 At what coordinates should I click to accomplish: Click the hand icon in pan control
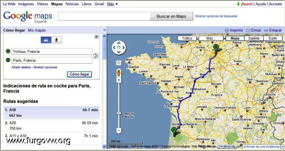coord(119,47)
